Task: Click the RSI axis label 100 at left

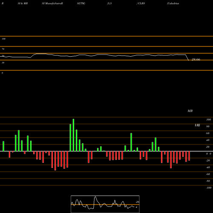Action: click(3, 39)
